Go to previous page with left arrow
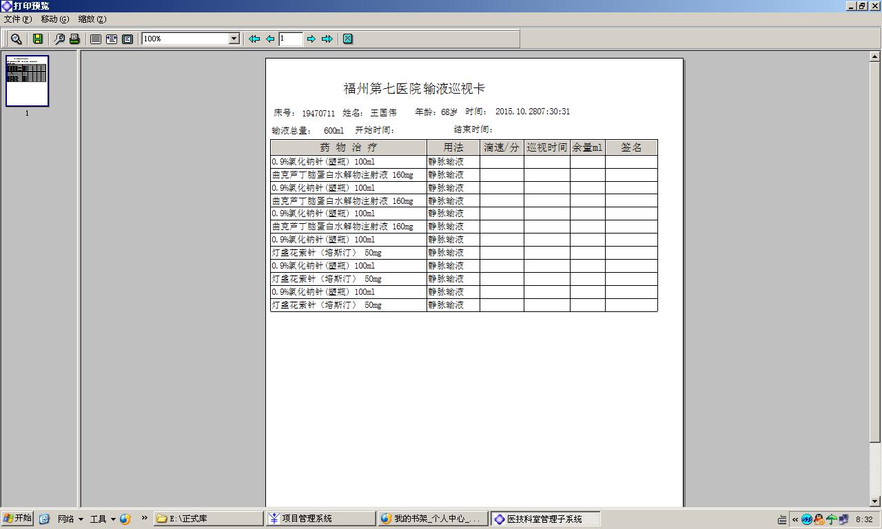The image size is (882, 529). pos(270,39)
